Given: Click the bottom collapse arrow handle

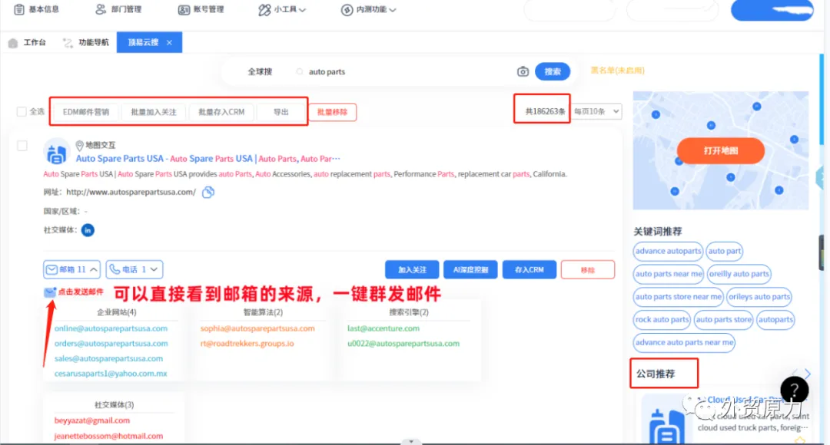Looking at the screenshot, I should coord(410,441).
